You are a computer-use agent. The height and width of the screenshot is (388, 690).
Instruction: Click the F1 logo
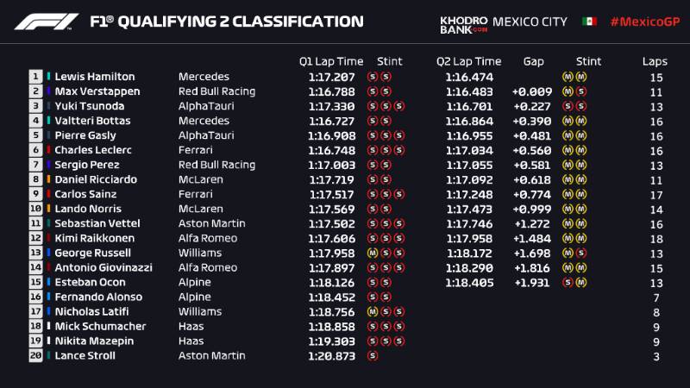click(x=47, y=22)
